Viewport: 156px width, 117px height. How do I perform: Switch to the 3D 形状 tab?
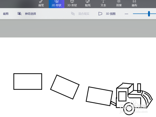pyautogui.click(x=72, y=4)
